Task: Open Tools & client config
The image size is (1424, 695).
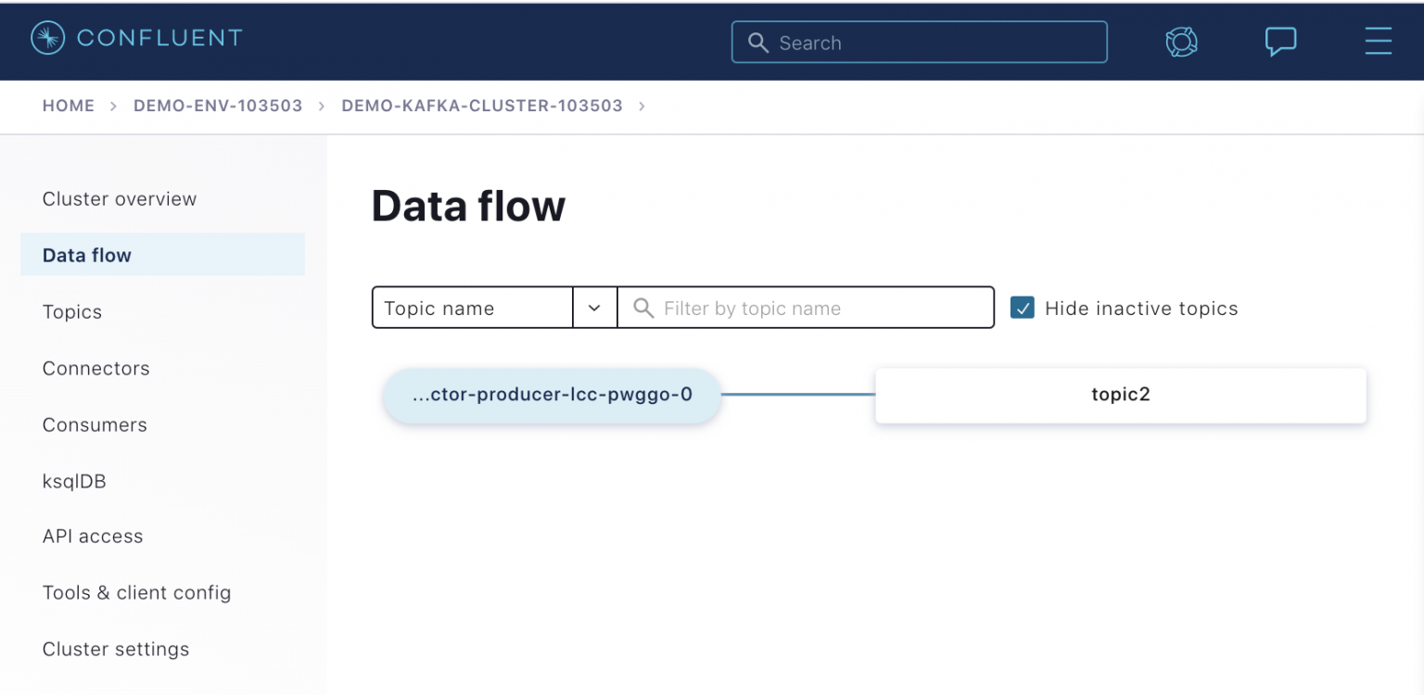Action: pos(136,592)
